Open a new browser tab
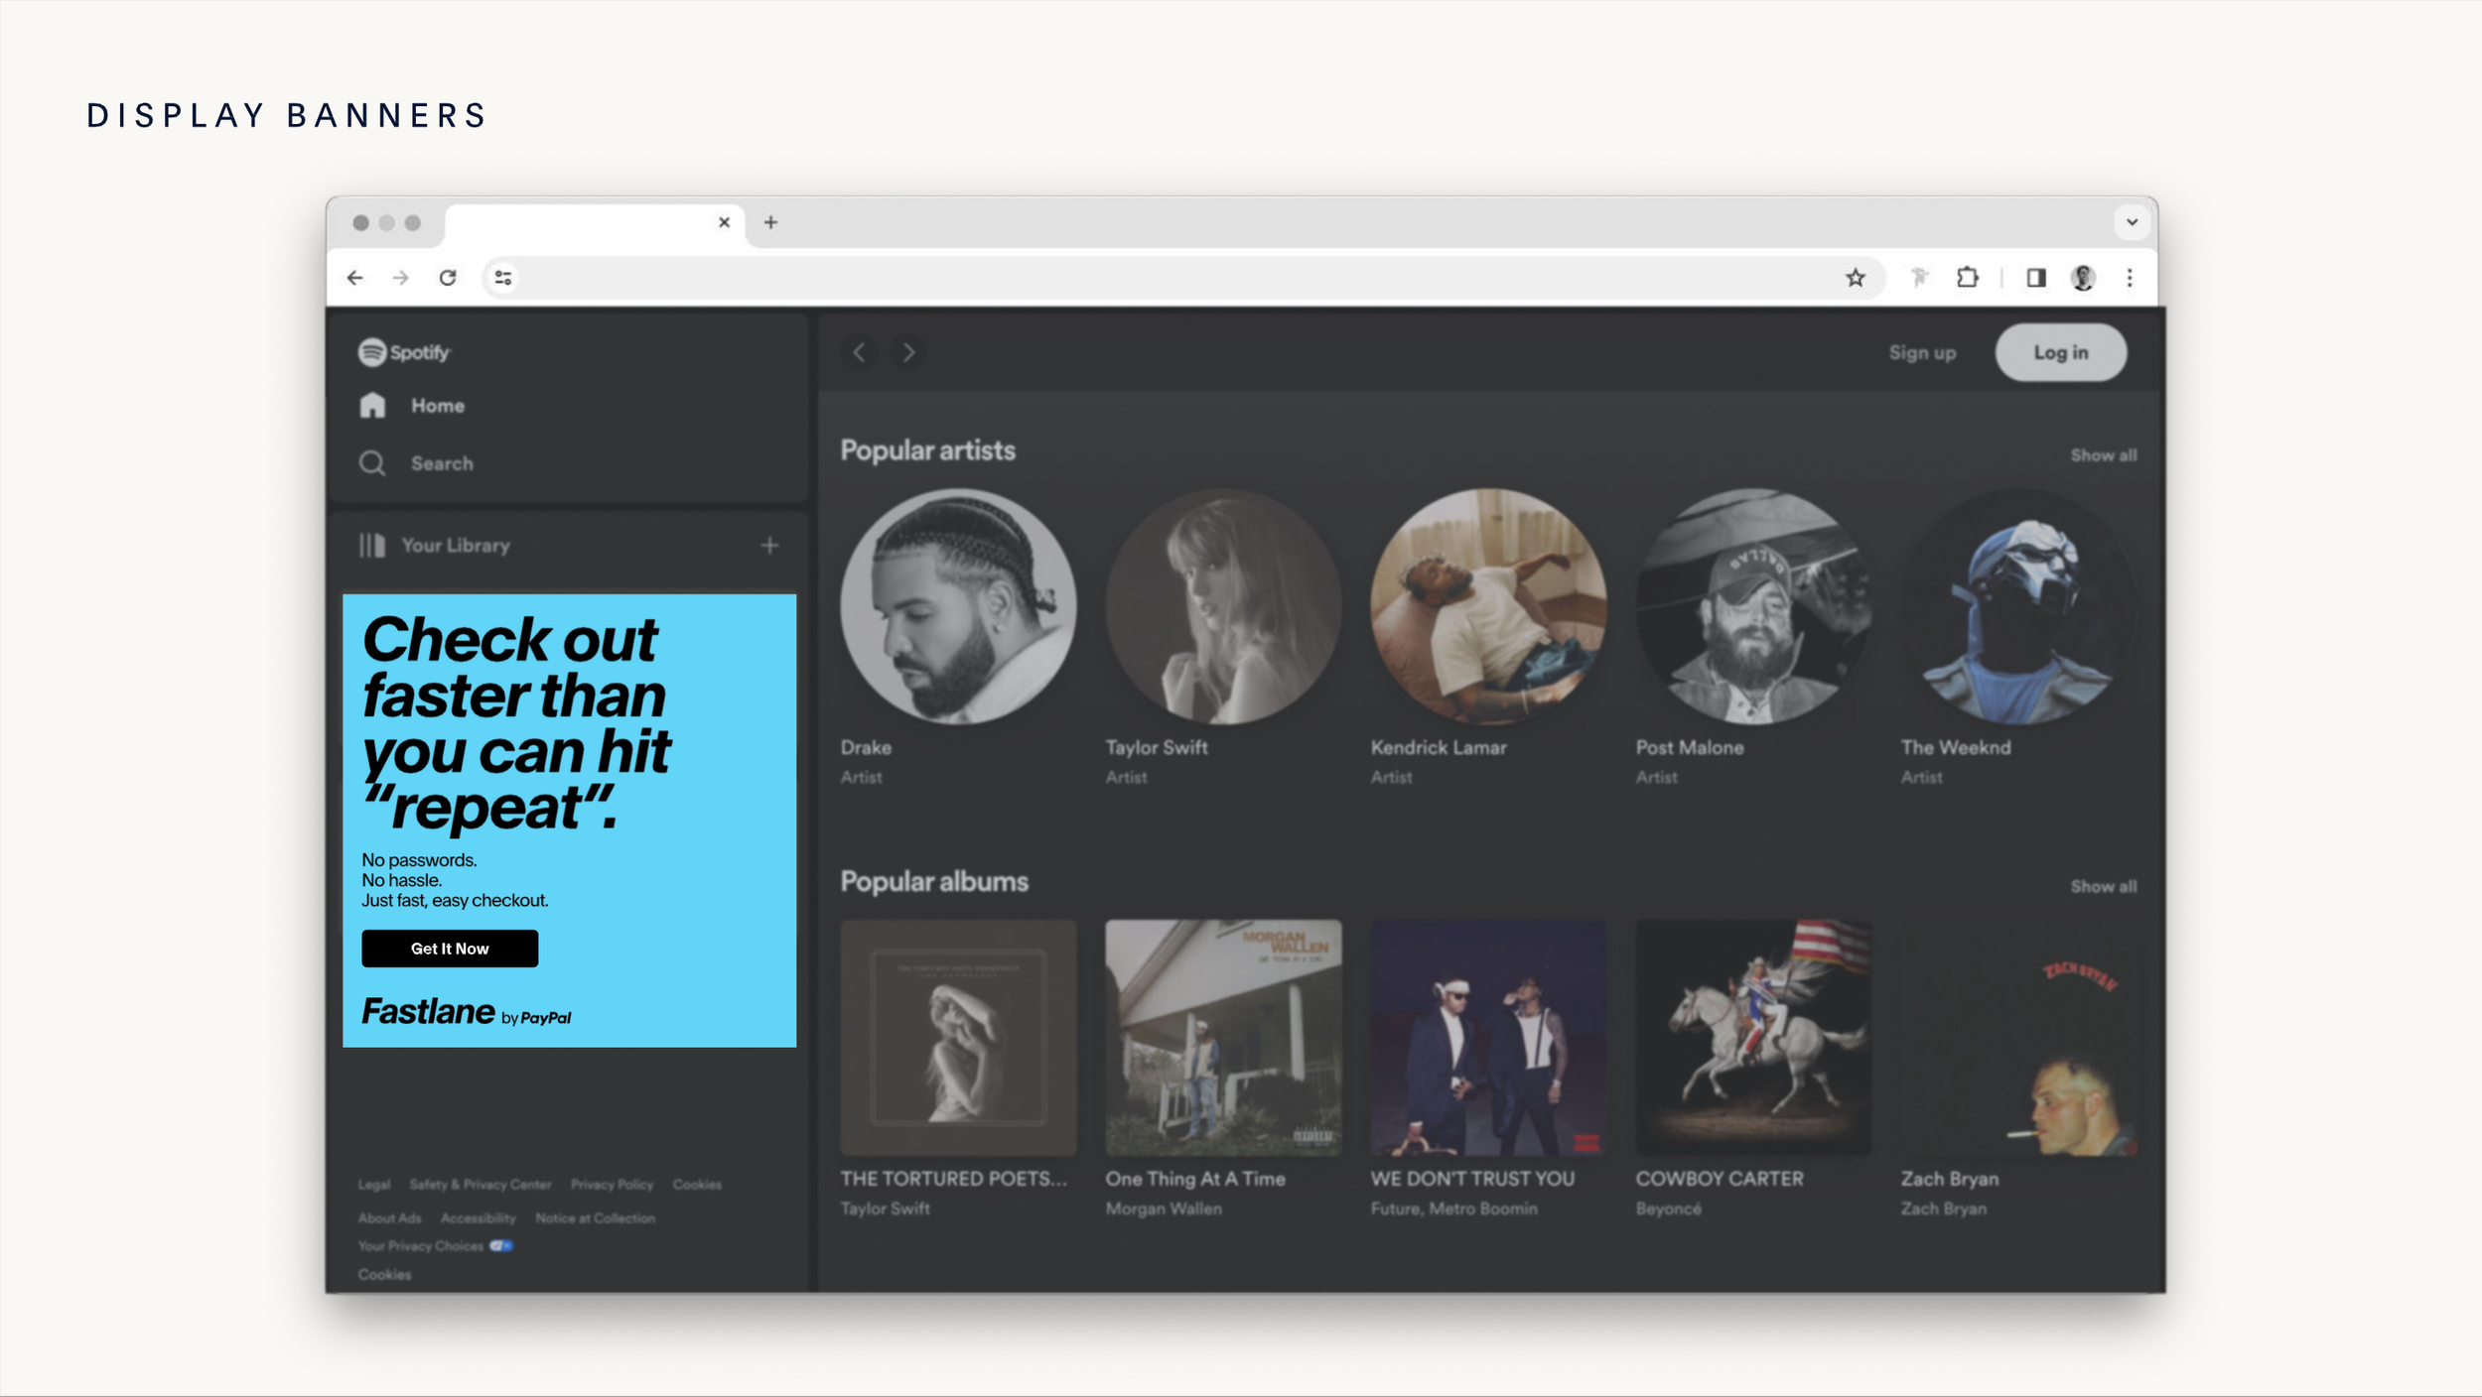Screen dimensions: 2482x1397 [x=770, y=222]
